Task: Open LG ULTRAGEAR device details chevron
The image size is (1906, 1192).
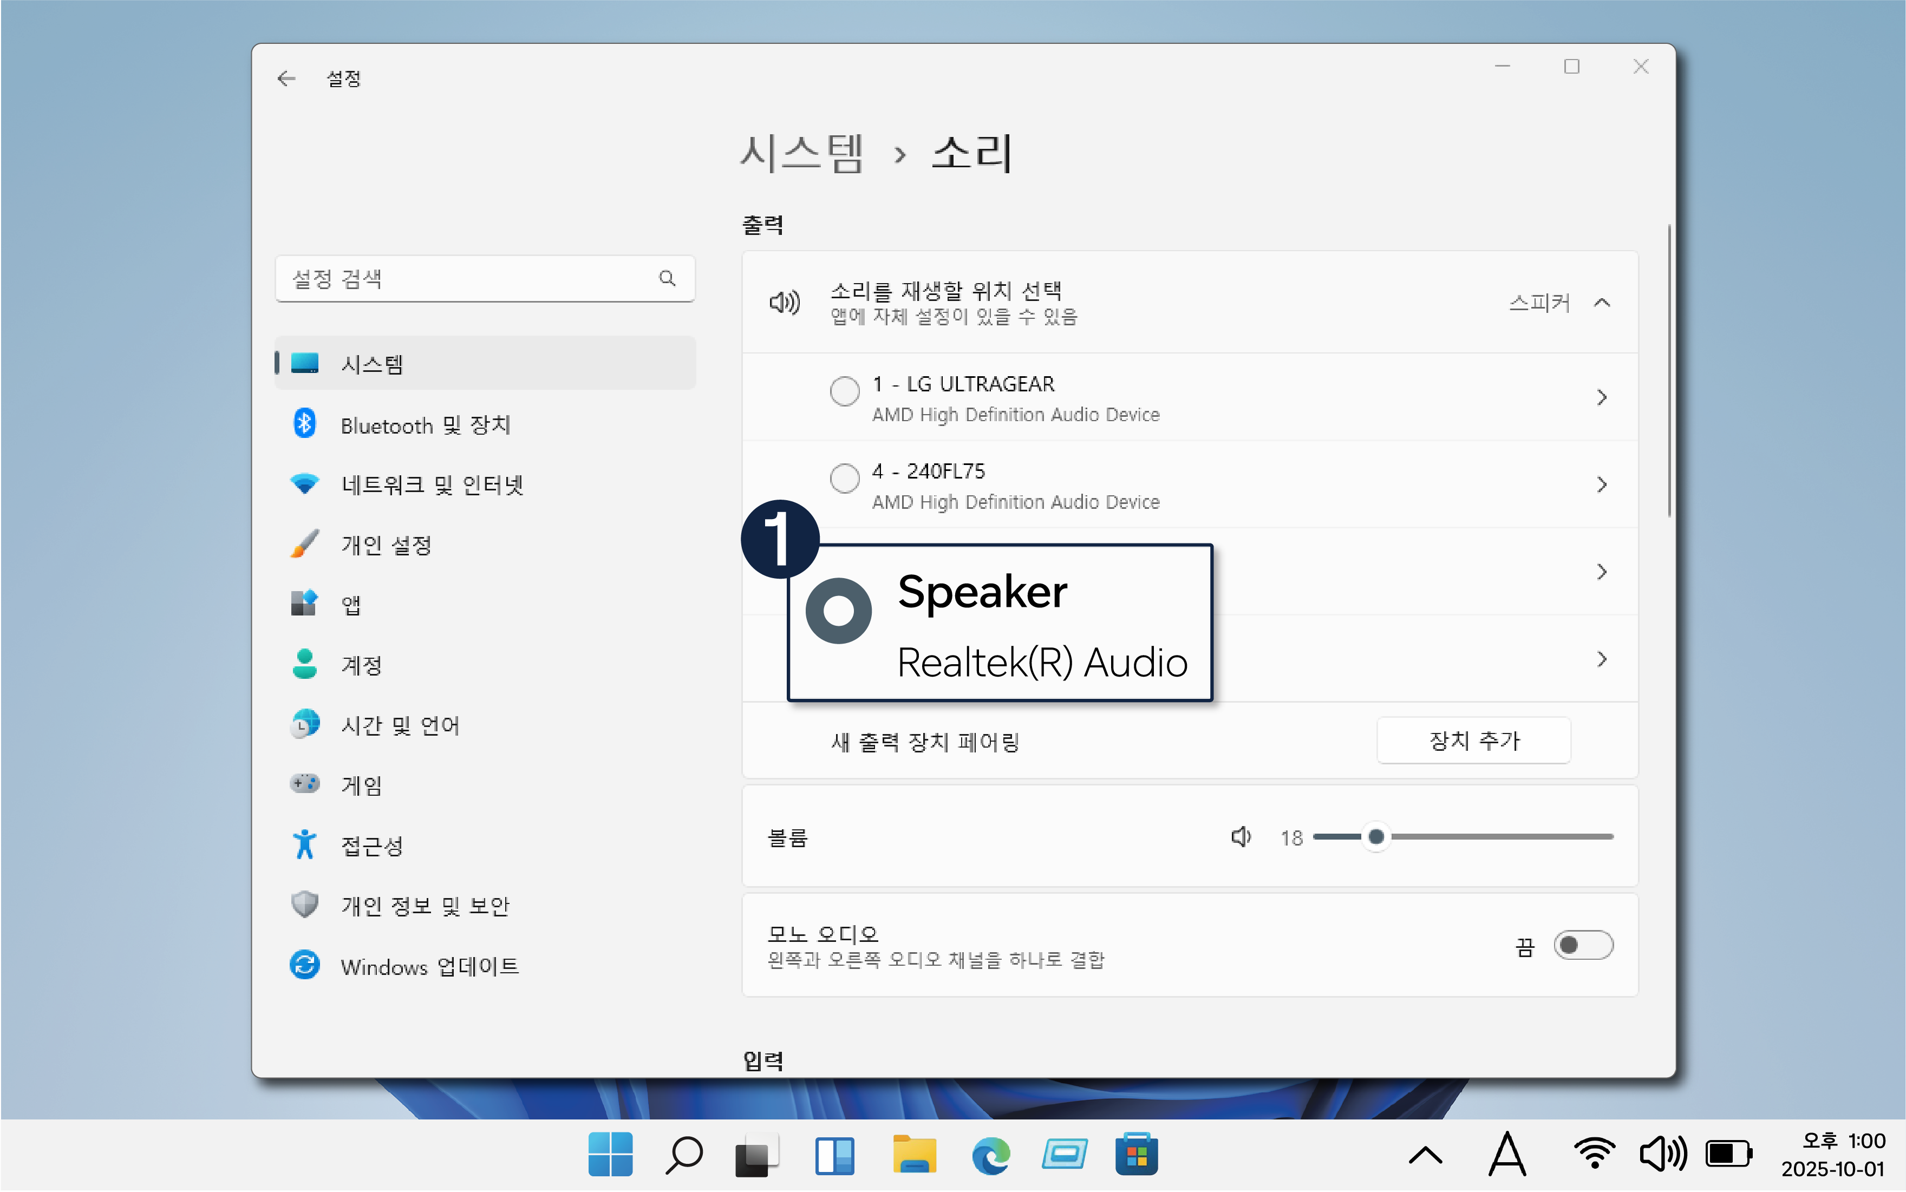Action: click(x=1601, y=397)
